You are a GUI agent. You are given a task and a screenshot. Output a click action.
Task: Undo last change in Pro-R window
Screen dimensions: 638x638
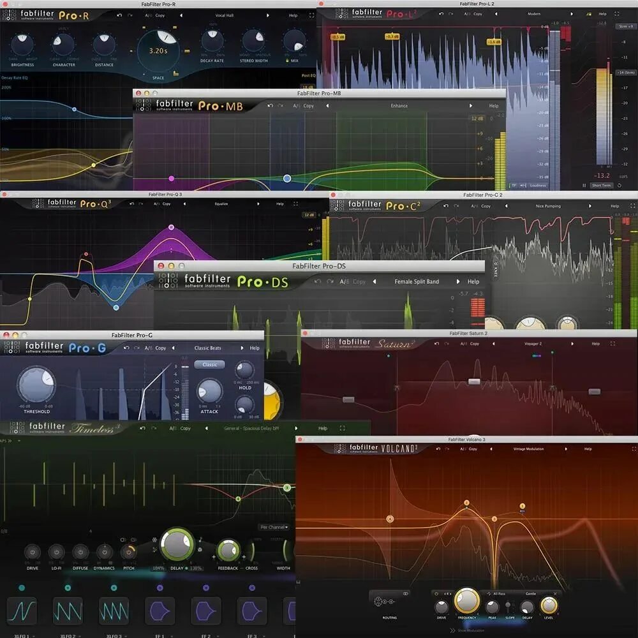[119, 15]
